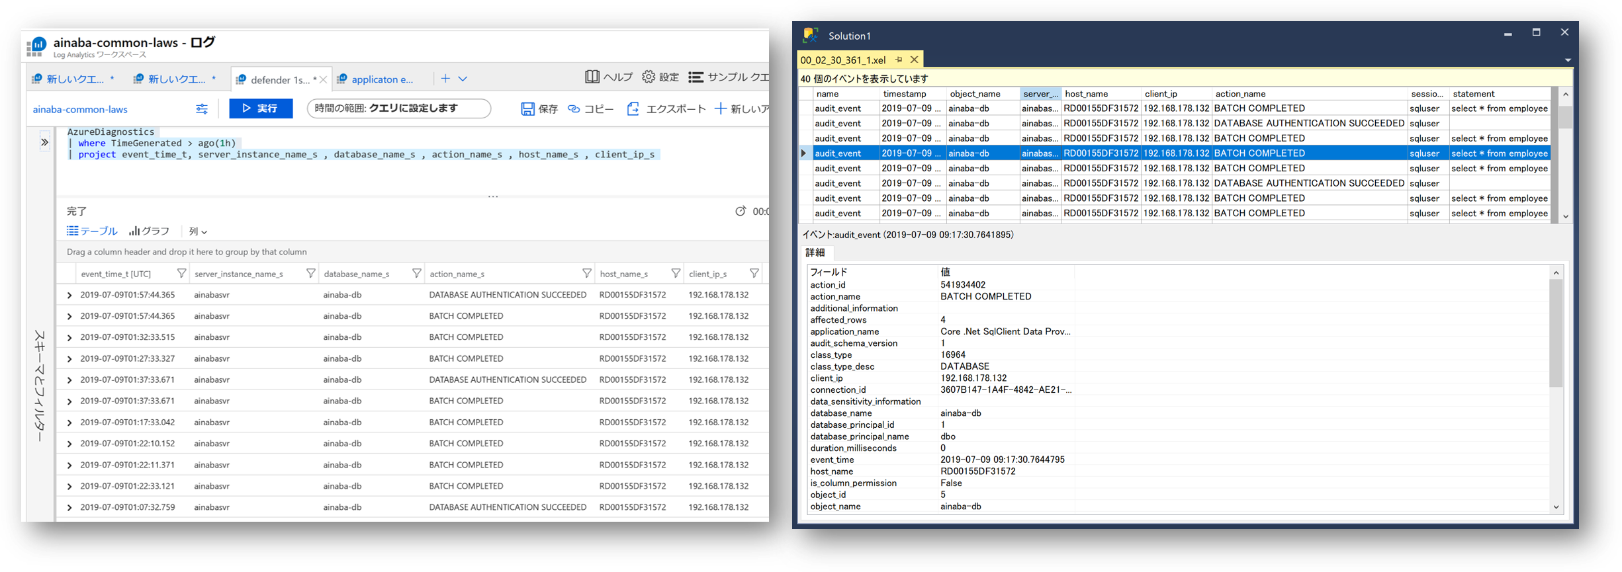Switch results to Table (テーブル) view

(91, 231)
